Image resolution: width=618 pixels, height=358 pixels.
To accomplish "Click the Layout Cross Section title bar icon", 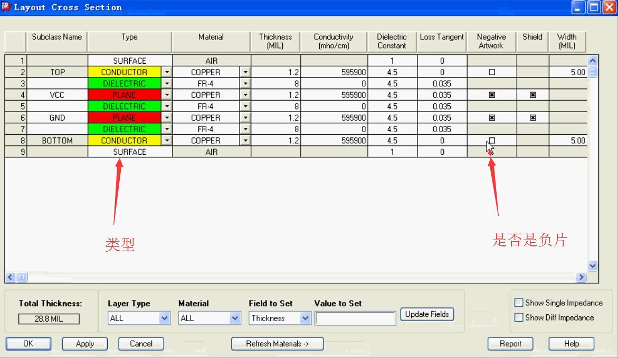I will coord(5,7).
